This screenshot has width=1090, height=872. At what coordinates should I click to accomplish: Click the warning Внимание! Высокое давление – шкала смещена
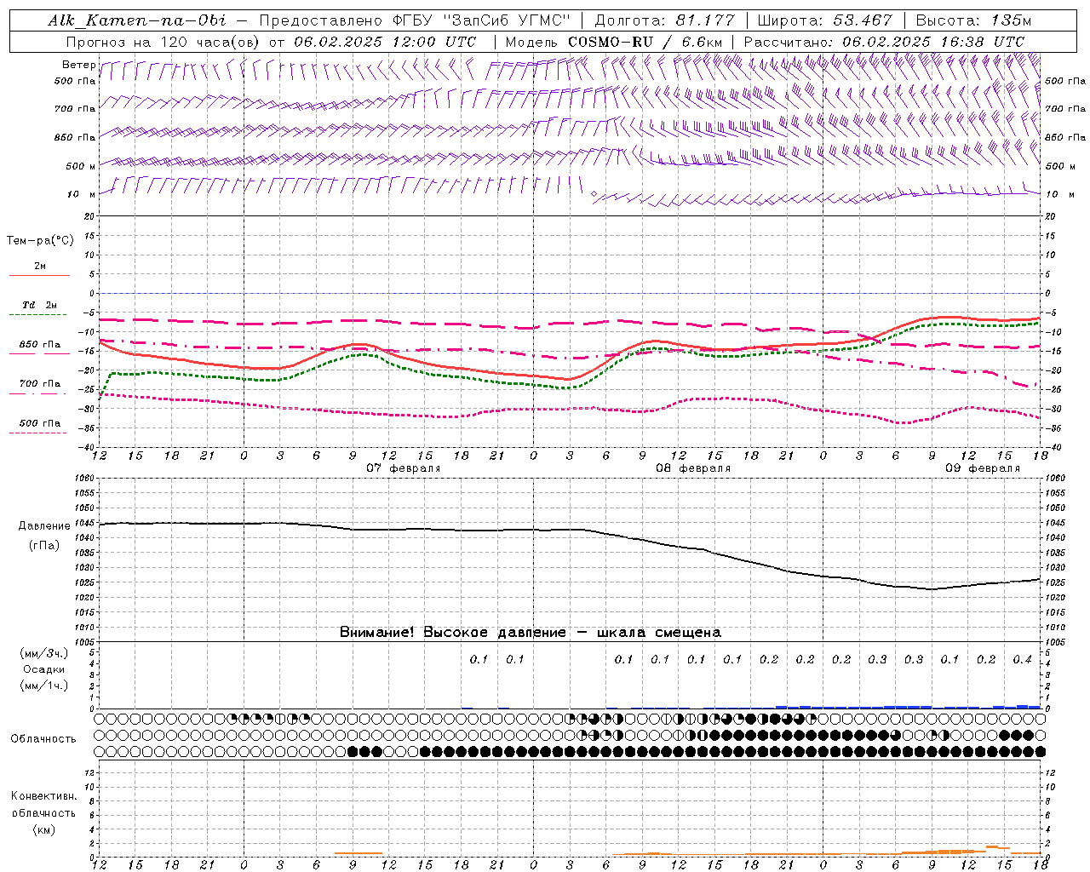point(531,632)
